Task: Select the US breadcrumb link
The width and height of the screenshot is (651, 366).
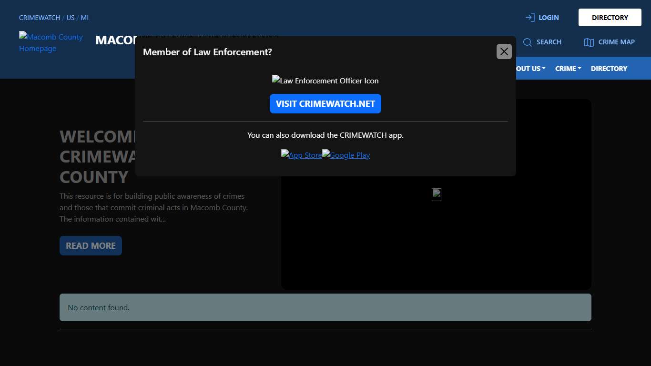Action: tap(71, 18)
